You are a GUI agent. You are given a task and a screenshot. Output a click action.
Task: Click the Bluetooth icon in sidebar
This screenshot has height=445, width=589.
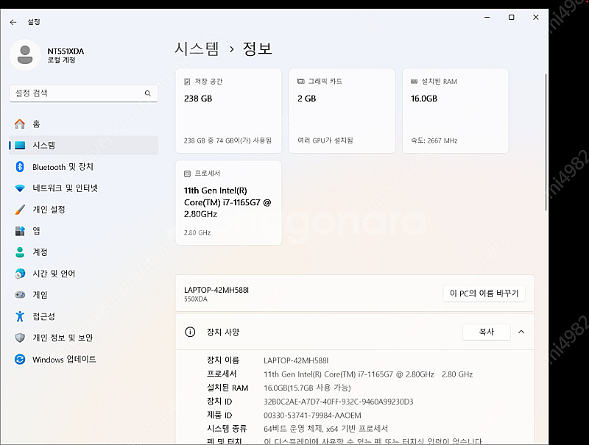(20, 166)
